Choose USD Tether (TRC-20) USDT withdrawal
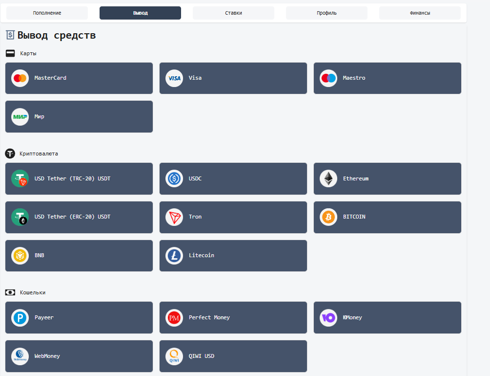The width and height of the screenshot is (490, 376). click(x=79, y=179)
